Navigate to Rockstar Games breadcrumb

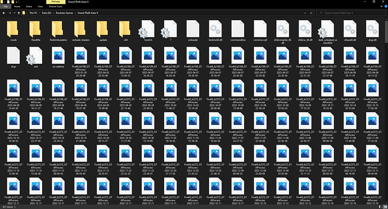pyautogui.click(x=64, y=13)
